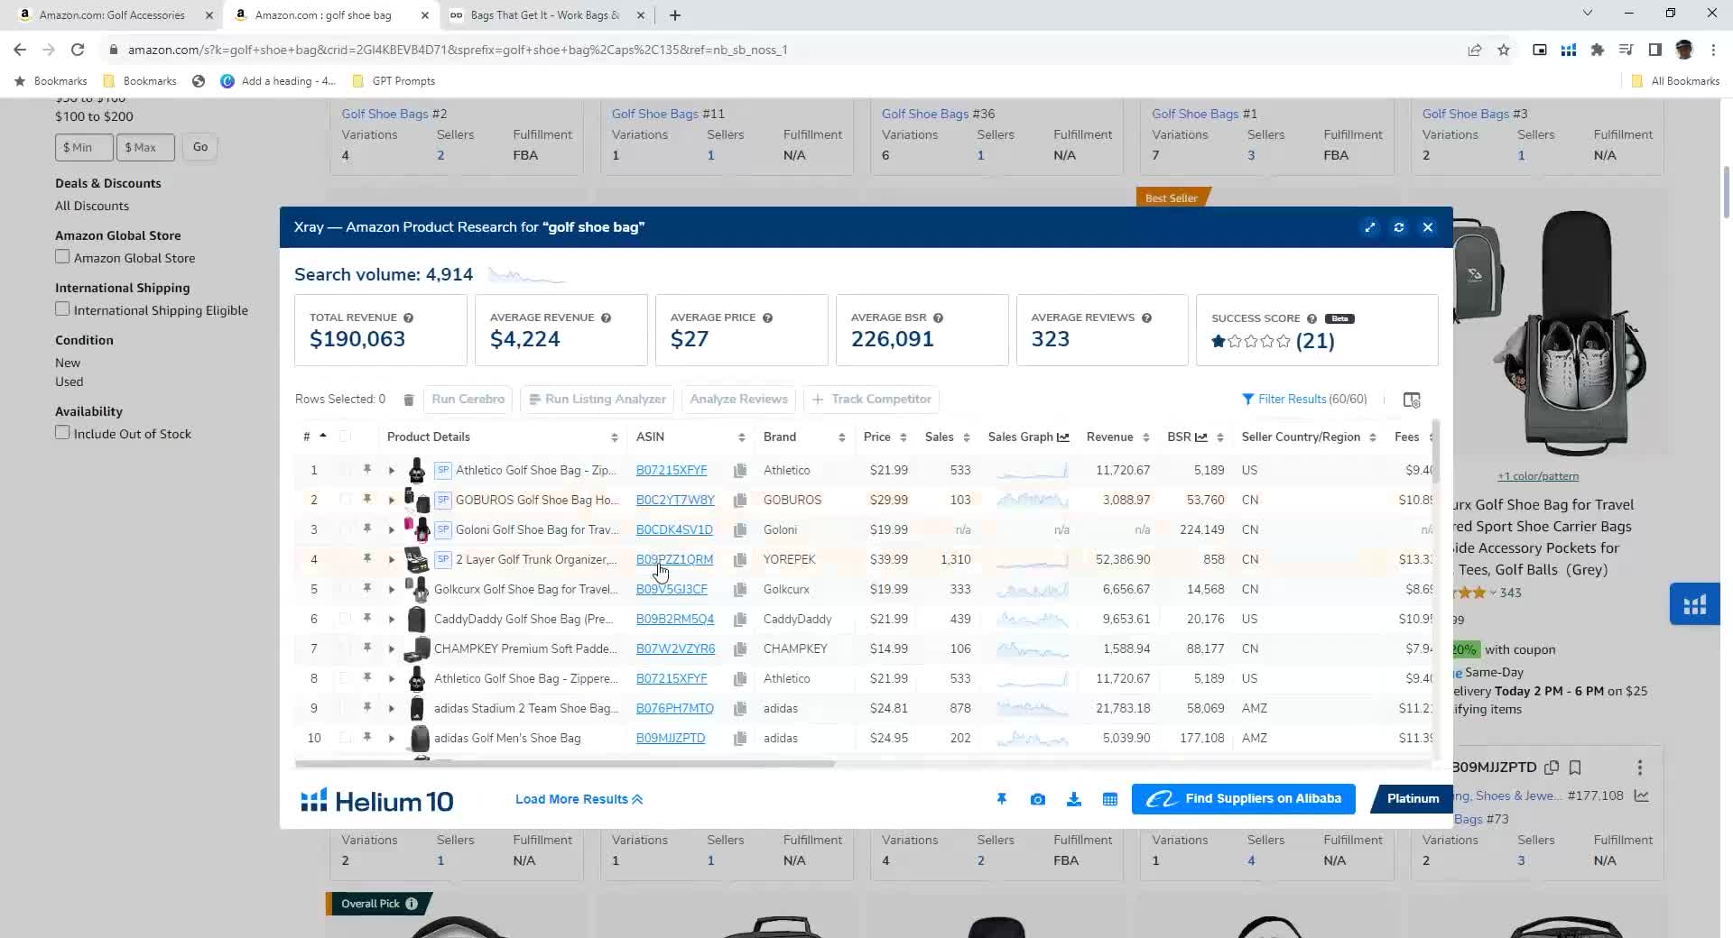The image size is (1733, 938).
Task: Open Chrome three-dot menu
Action: tap(1713, 50)
